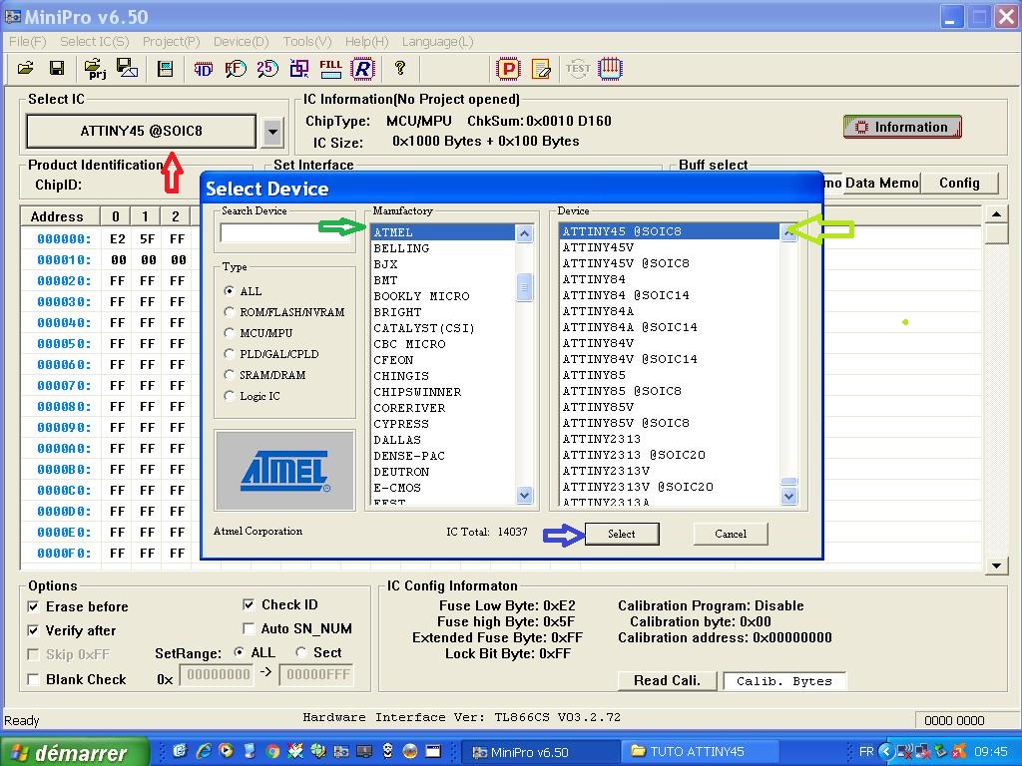Viewport: 1022px width, 766px height.
Task: Select the Logic IC type radio
Action: (x=229, y=395)
